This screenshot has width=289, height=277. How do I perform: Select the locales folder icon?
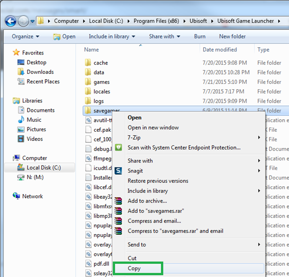[x=88, y=91]
